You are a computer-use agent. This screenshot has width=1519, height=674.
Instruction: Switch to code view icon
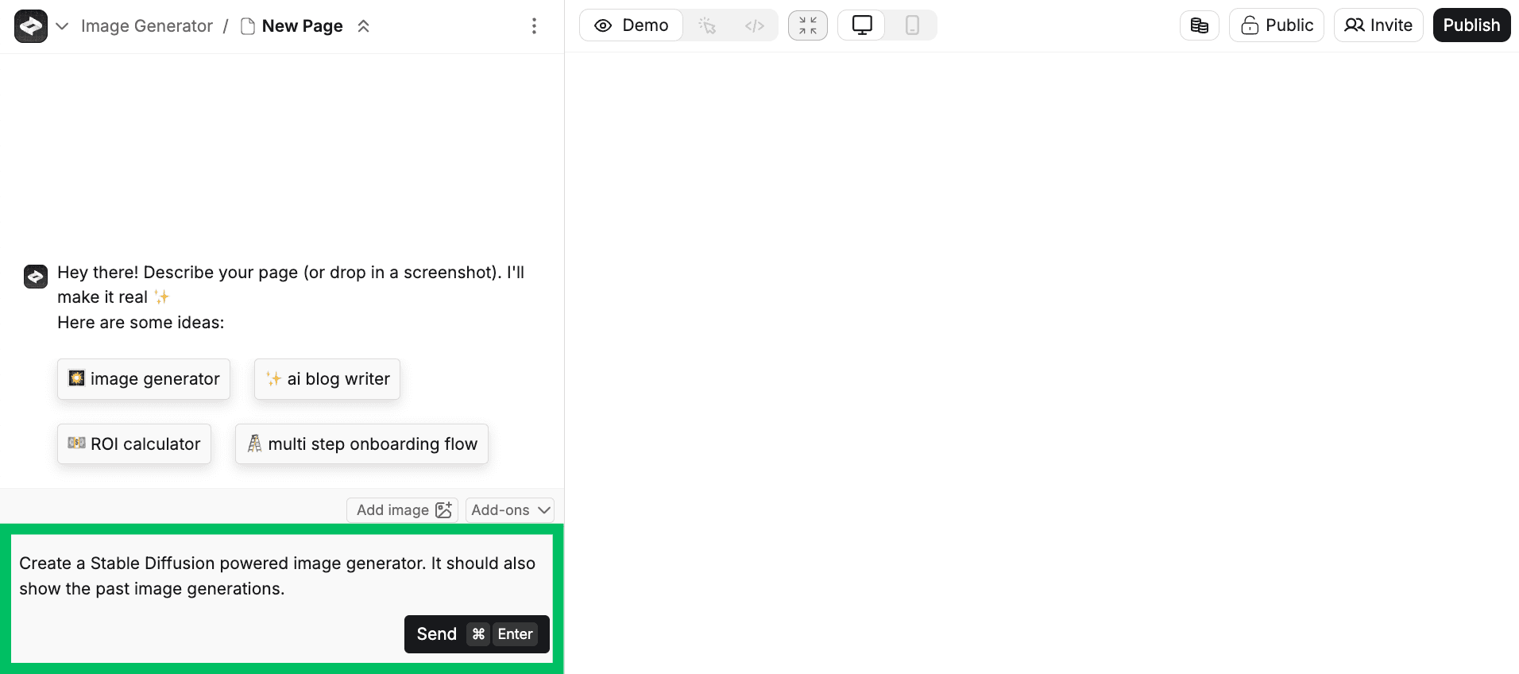point(754,26)
